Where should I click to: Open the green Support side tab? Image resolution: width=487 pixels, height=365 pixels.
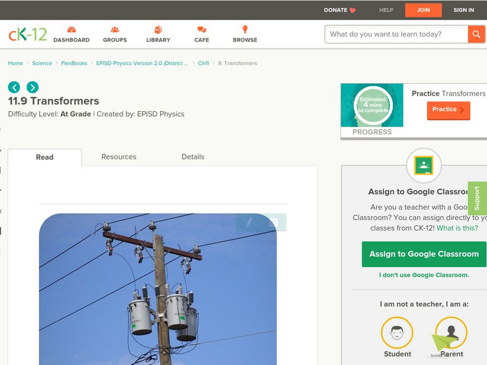[477, 198]
